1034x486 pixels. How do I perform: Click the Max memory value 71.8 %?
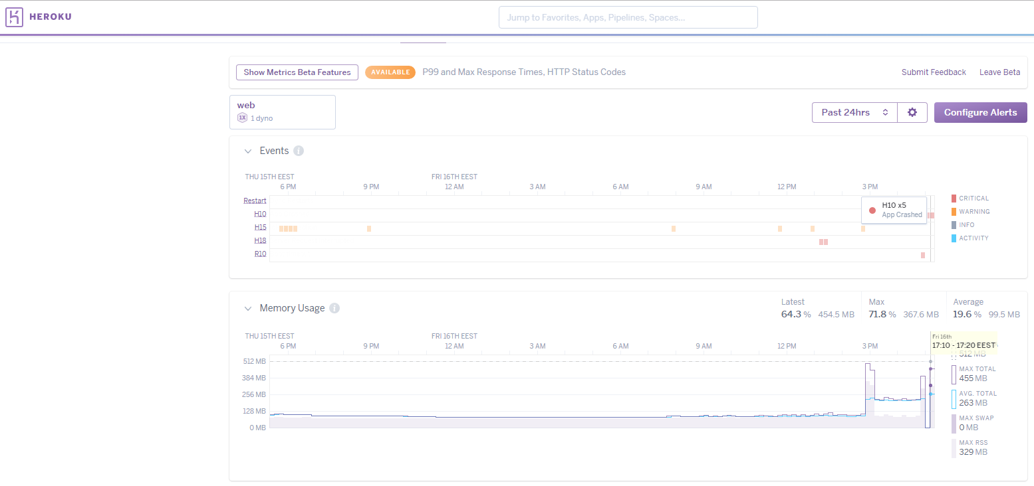[882, 314]
